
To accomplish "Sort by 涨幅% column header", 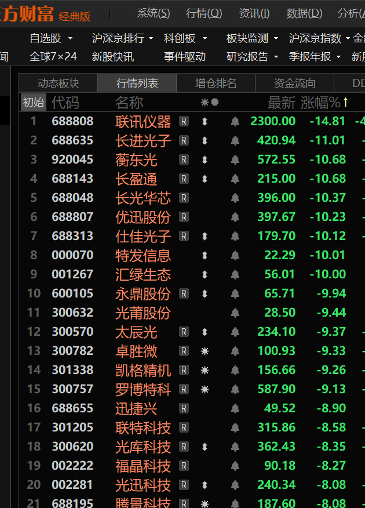I will tap(320, 103).
